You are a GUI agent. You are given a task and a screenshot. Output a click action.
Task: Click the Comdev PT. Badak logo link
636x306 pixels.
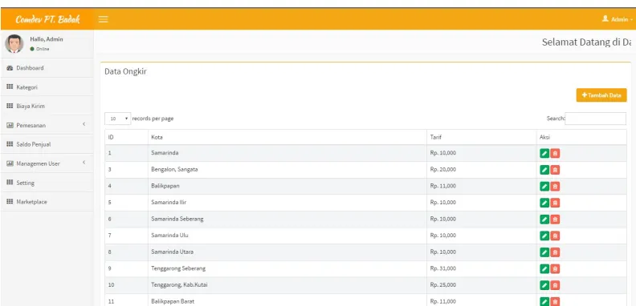(x=47, y=19)
